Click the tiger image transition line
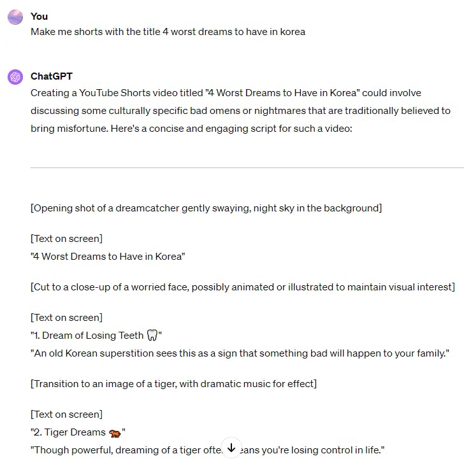The image size is (464, 461). pyautogui.click(x=174, y=384)
